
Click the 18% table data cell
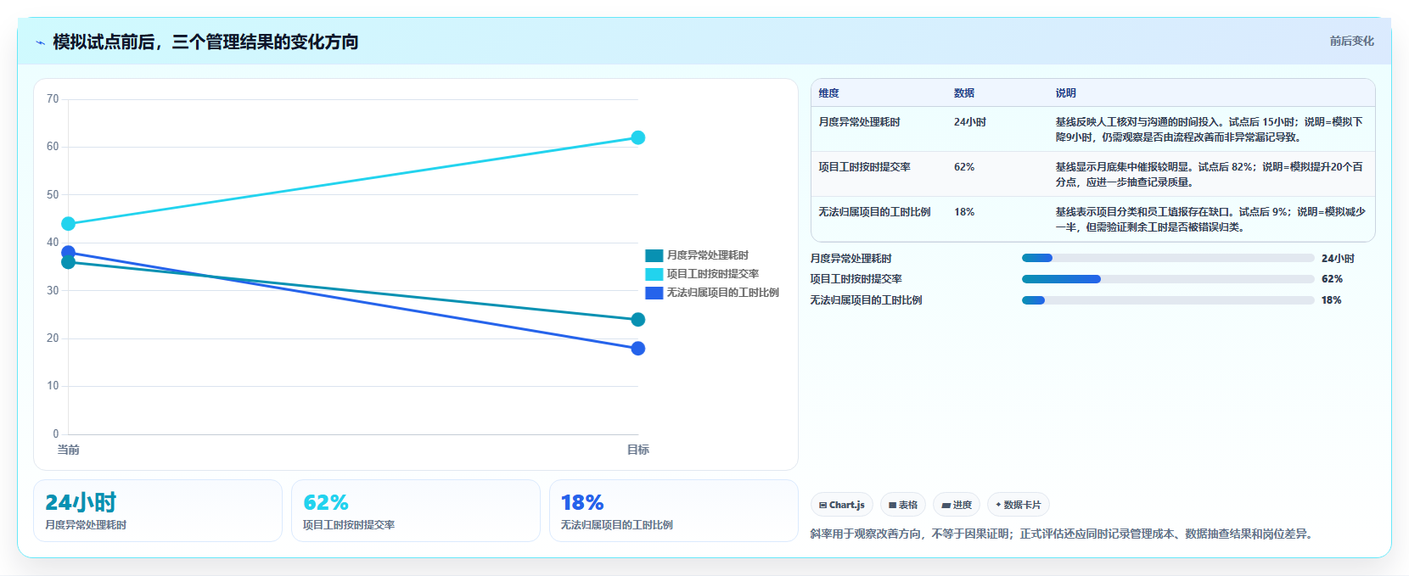tap(964, 212)
